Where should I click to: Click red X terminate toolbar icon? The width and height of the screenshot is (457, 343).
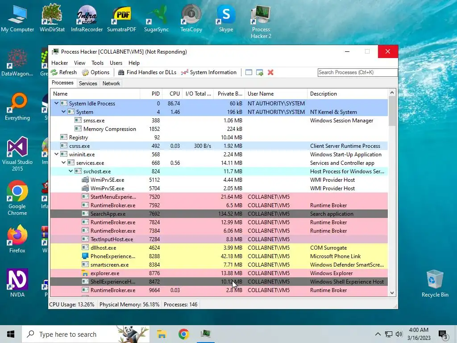270,72
